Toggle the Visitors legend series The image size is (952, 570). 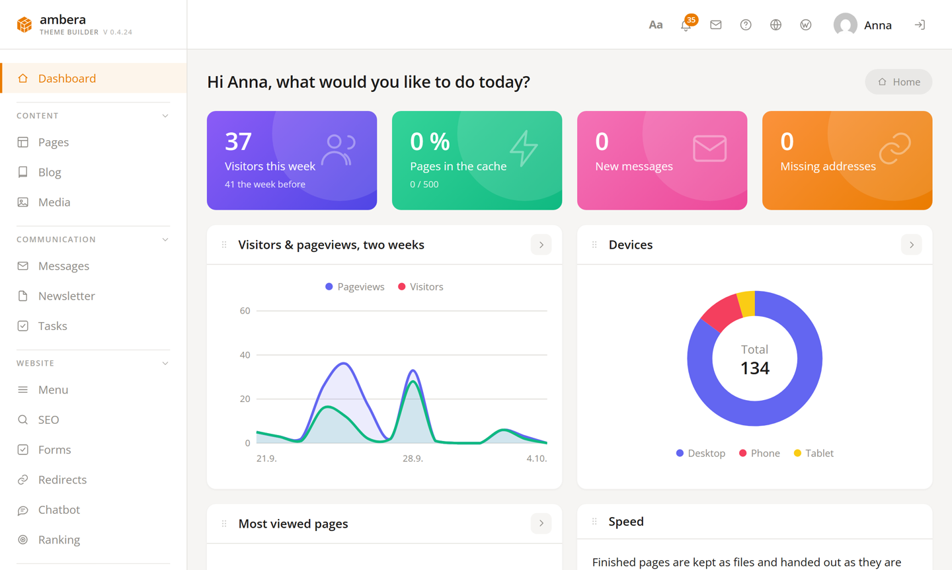(x=420, y=287)
